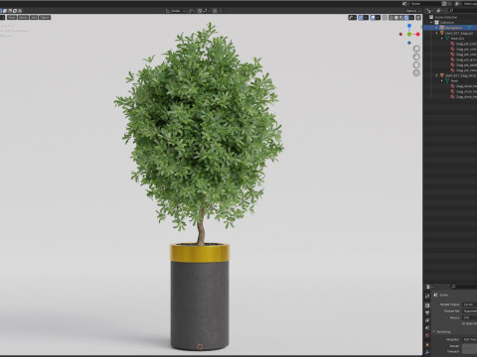Click red X axis on navigation gizmo

pyautogui.click(x=418, y=34)
